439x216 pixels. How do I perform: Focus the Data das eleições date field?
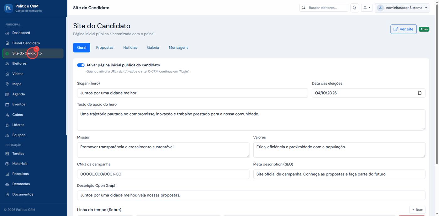click(x=368, y=93)
